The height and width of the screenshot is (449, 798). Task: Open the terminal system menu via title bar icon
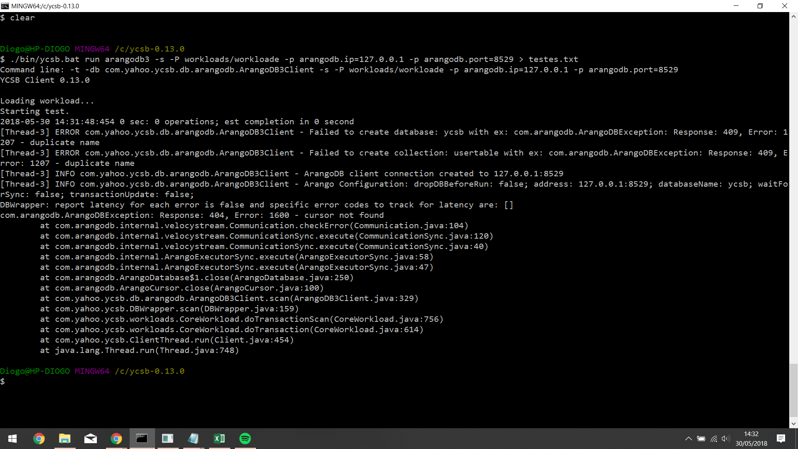[x=5, y=6]
